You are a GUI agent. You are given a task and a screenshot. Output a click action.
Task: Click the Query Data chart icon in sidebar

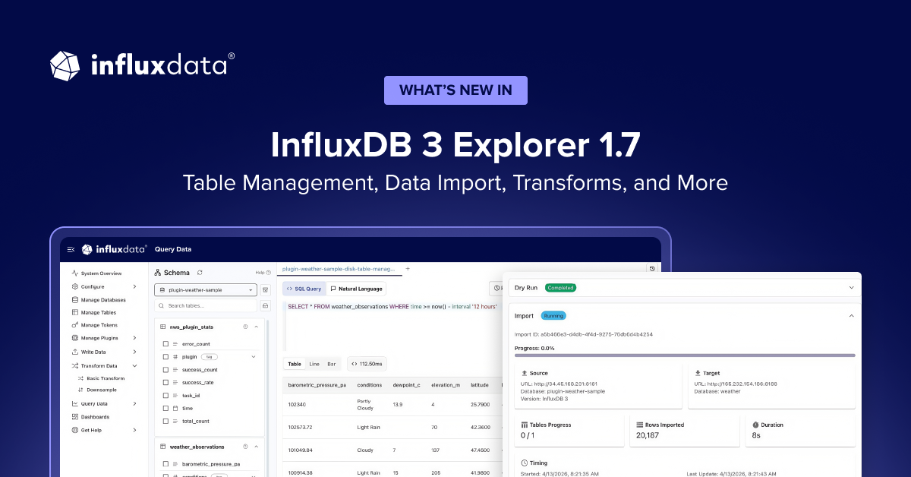(74, 403)
